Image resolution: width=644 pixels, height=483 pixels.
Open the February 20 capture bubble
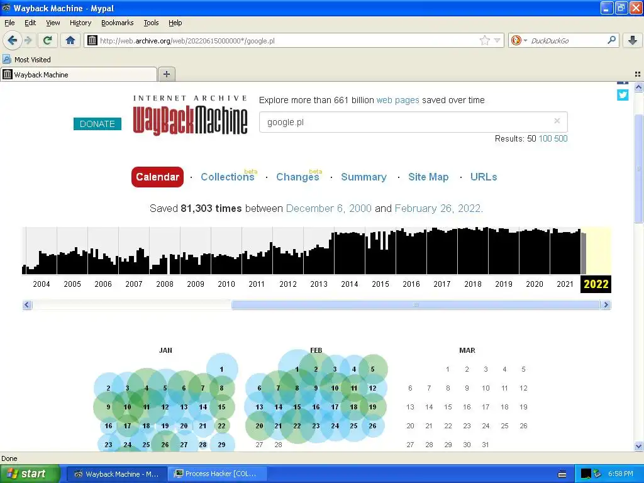(259, 426)
